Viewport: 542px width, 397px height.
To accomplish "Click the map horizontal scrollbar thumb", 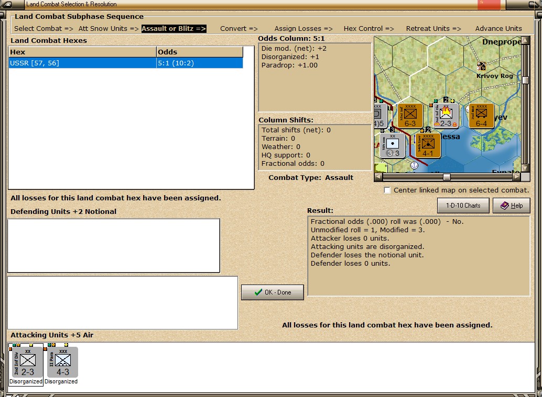I will click(447, 177).
